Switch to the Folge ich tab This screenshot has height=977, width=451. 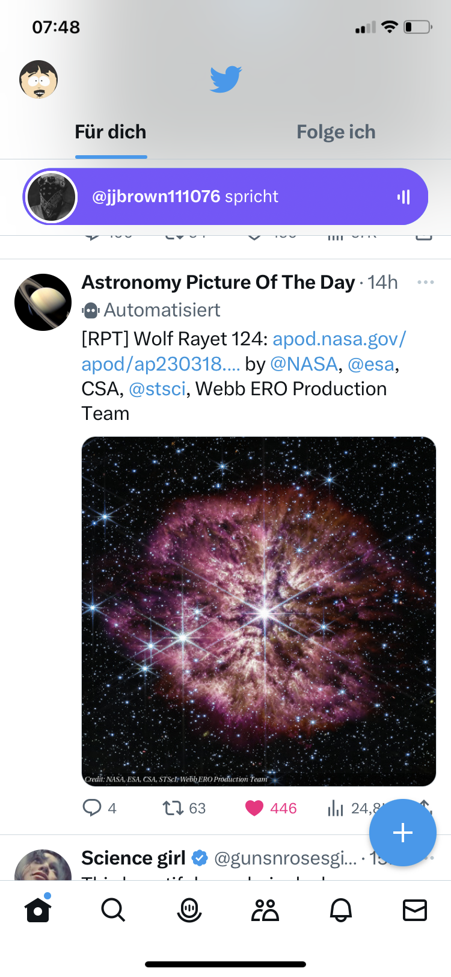[x=336, y=132]
